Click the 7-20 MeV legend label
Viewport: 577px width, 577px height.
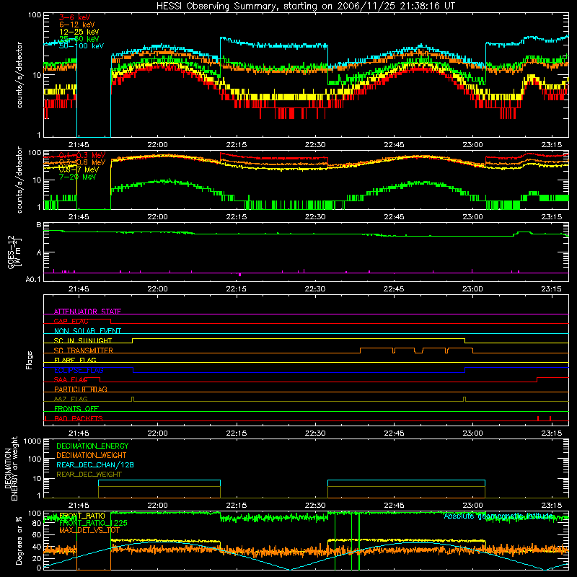coord(77,177)
